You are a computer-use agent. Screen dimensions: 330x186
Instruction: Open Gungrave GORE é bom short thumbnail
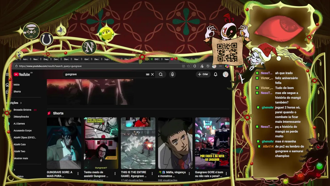(212, 143)
